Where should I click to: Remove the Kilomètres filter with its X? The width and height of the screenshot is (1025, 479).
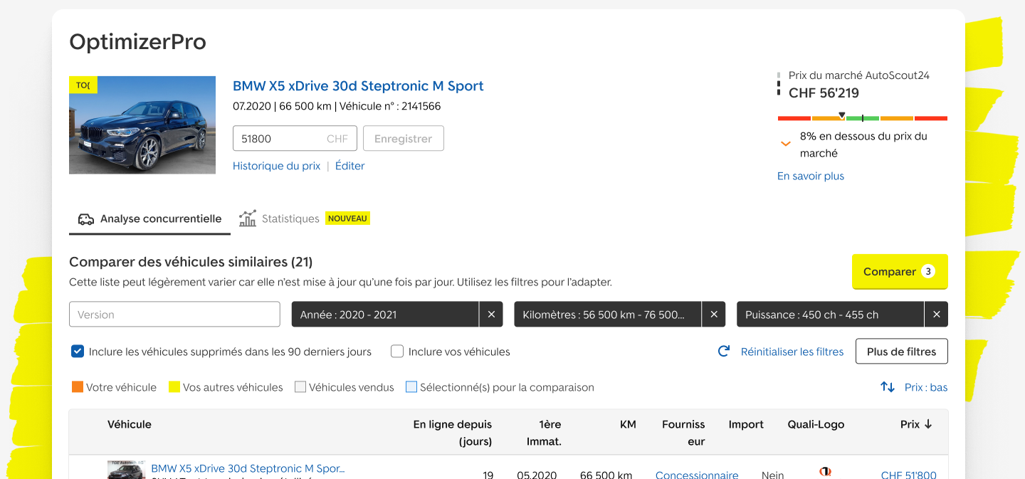tap(713, 315)
